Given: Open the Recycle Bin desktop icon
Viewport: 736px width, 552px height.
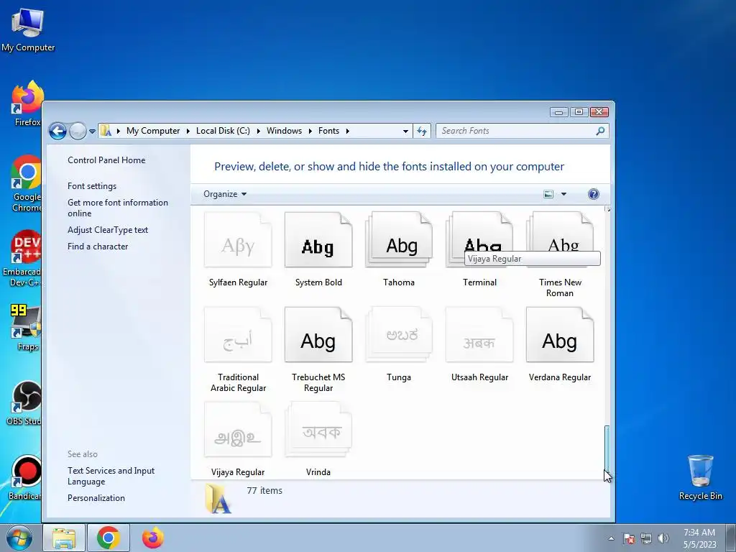Looking at the screenshot, I should [x=700, y=477].
